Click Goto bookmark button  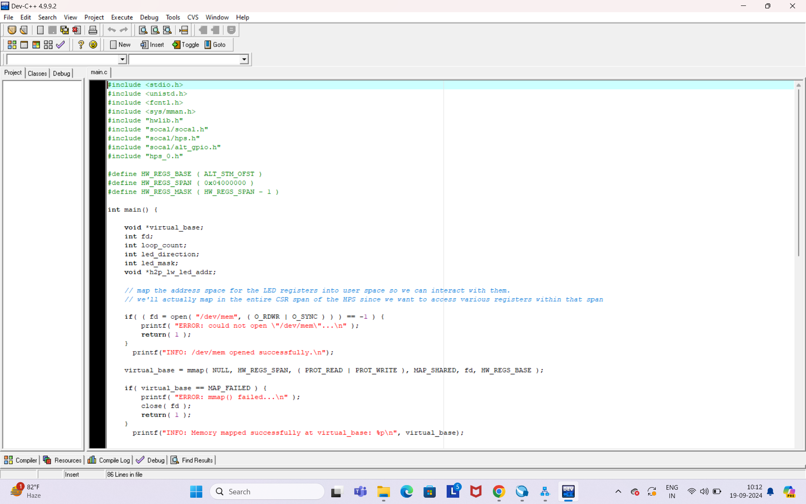215,45
